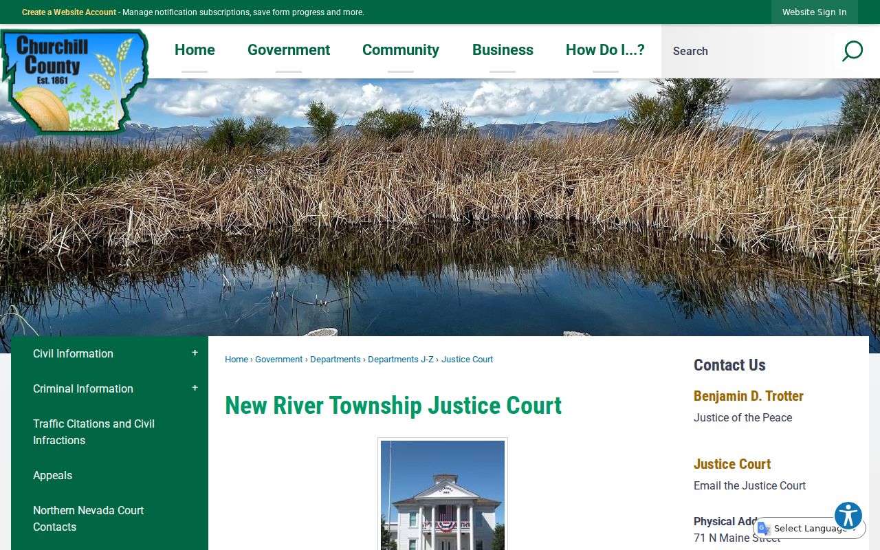880x550 pixels.
Task: Click the Departments J-Z breadcrumb link
Action: click(x=401, y=360)
